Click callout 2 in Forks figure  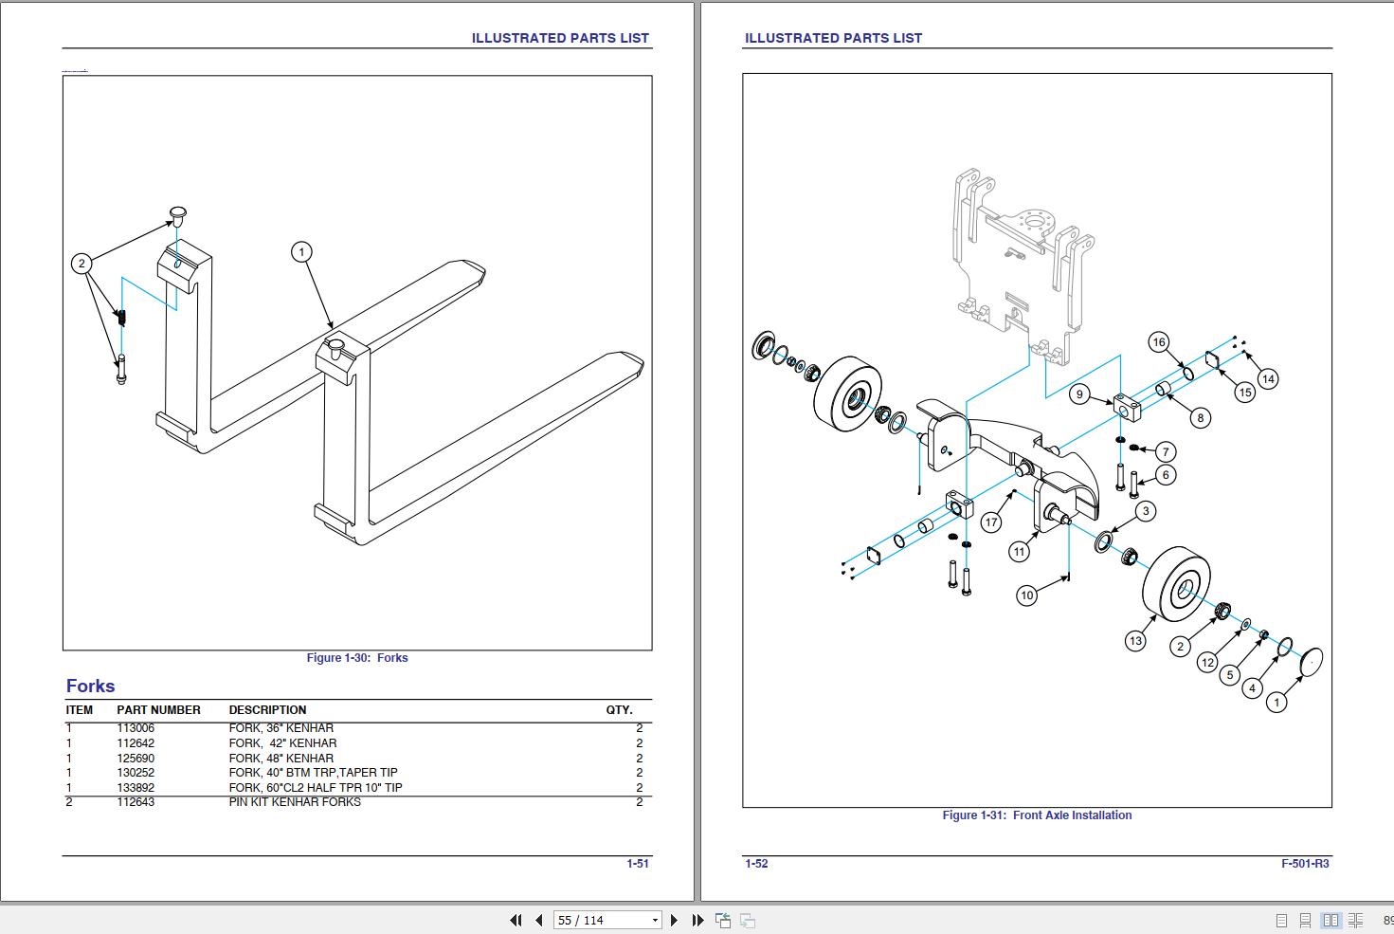(x=82, y=264)
